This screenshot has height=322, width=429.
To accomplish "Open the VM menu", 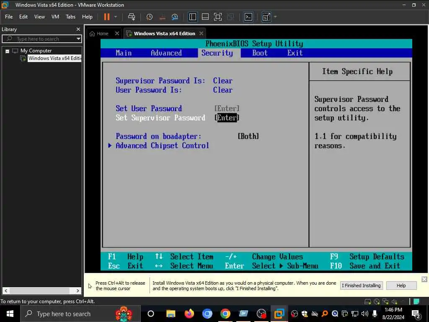I will pyautogui.click(x=55, y=17).
